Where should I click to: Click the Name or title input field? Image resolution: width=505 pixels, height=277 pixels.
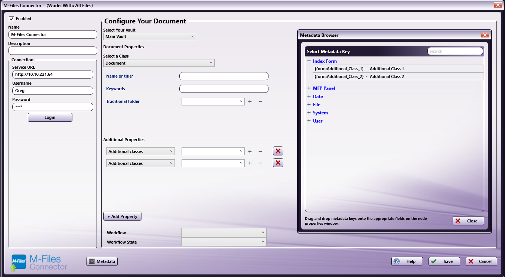(x=224, y=76)
